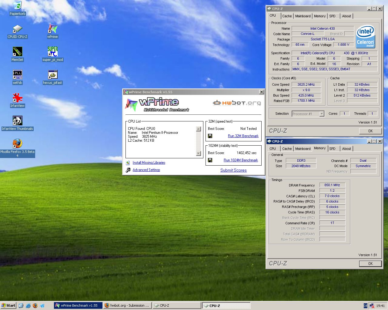Click CPU List scroll up arrow
Image resolution: width=388 pixels, height=310 pixels.
(199, 129)
